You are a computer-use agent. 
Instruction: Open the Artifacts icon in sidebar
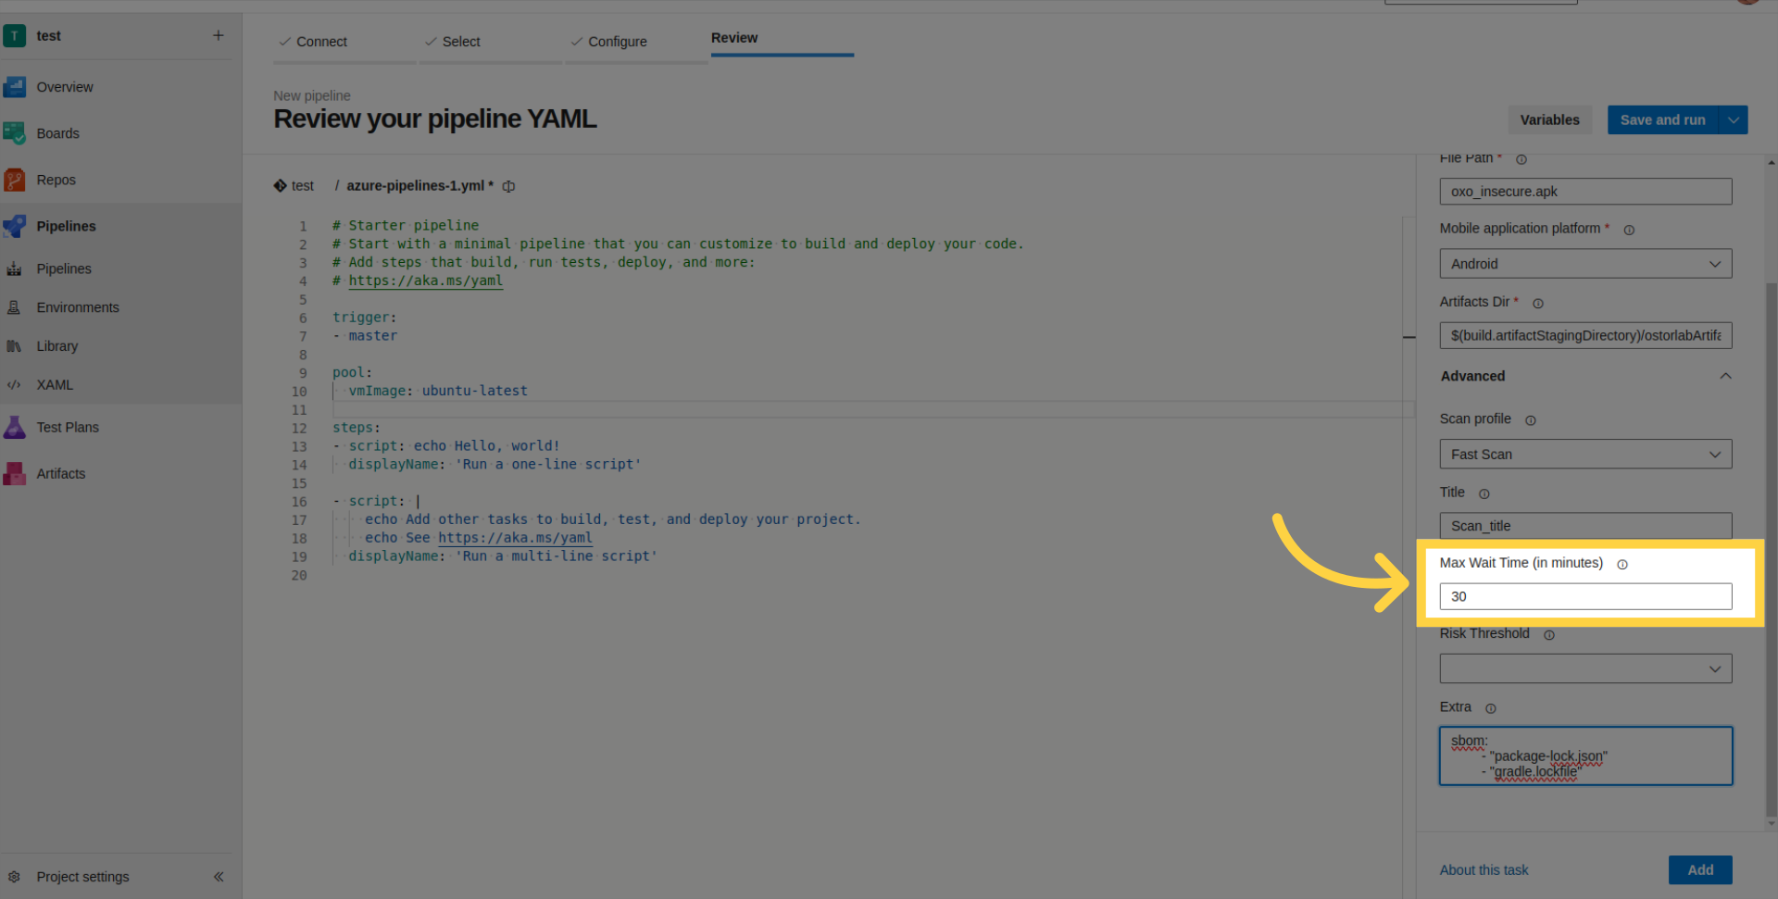coord(15,473)
